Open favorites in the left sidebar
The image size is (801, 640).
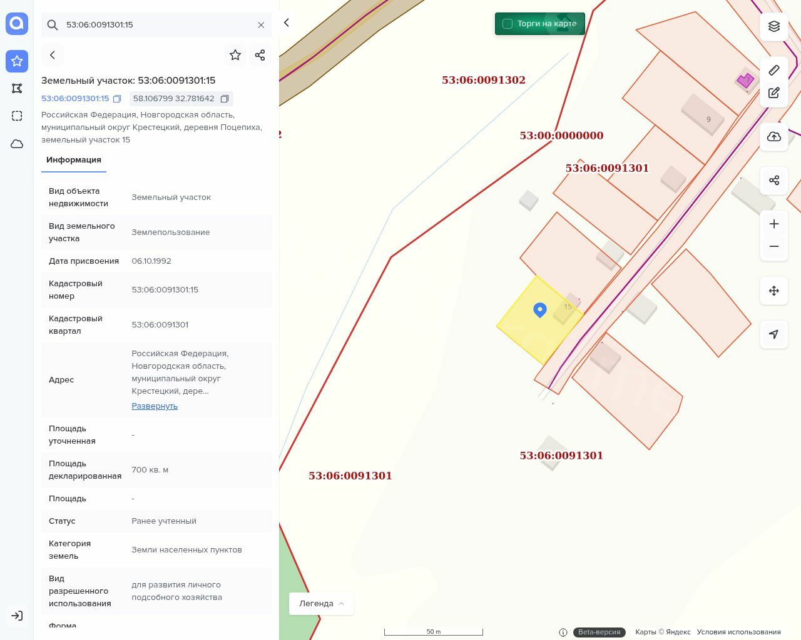click(x=17, y=61)
